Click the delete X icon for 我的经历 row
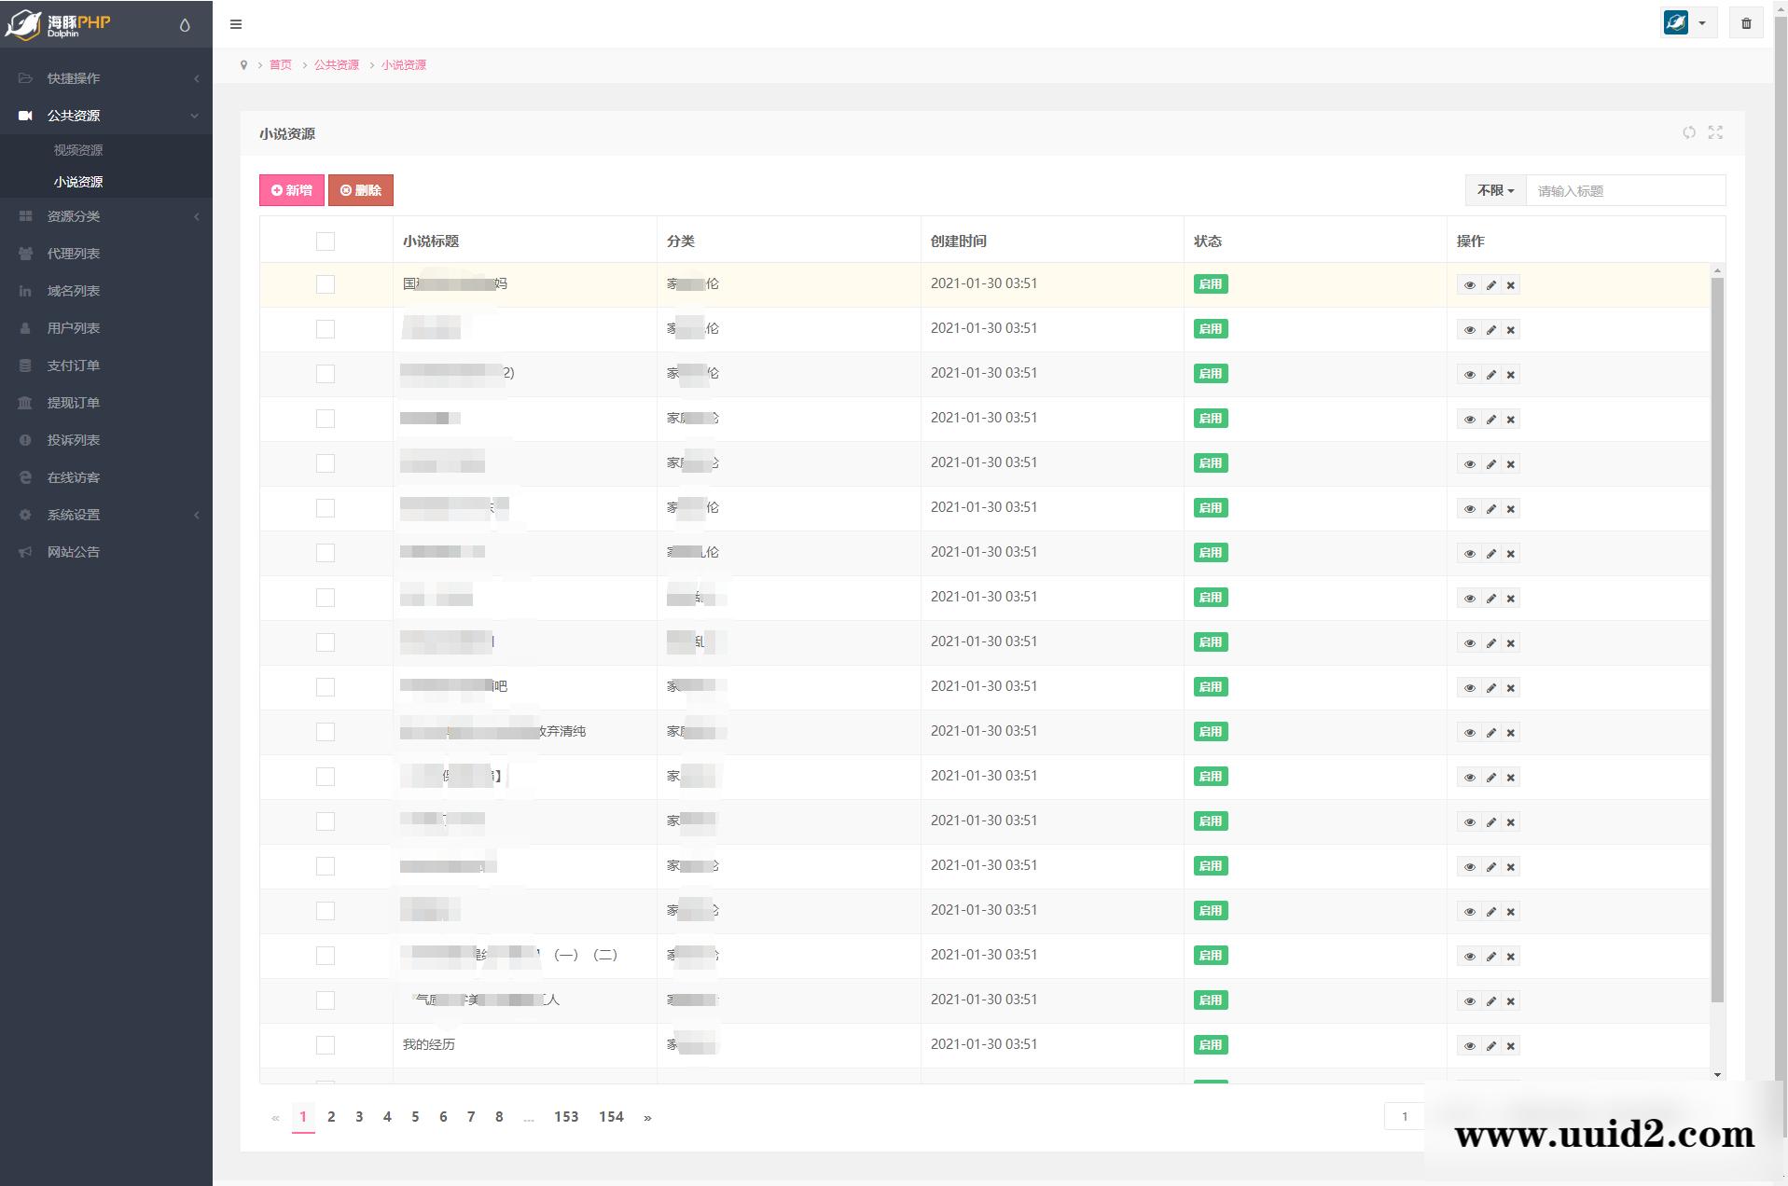1788x1186 pixels. (1511, 1046)
